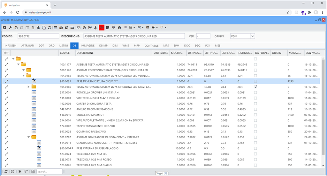Open the ORIGIN dropdown showing PDM
The height and width of the screenshot is (176, 327).
point(252,36)
